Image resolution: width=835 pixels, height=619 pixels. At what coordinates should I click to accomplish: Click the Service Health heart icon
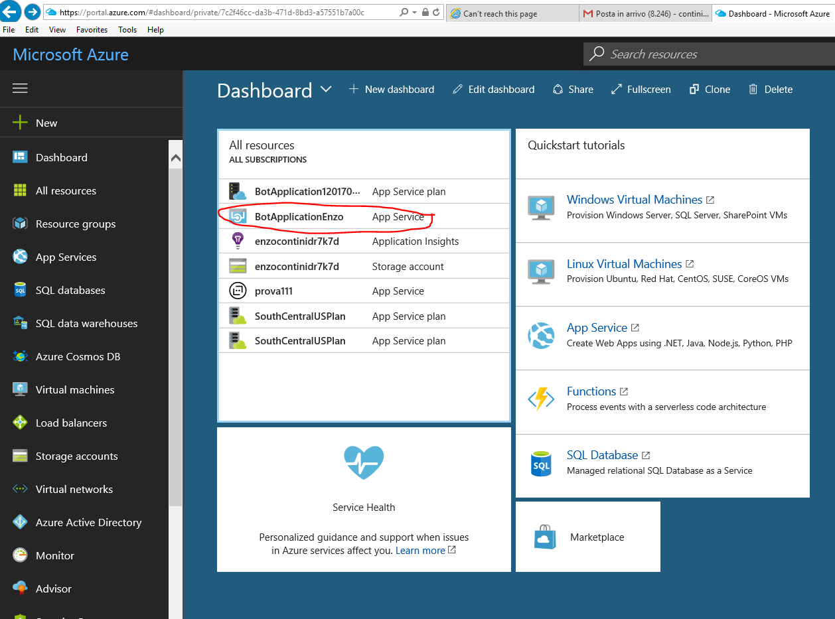[x=364, y=462]
